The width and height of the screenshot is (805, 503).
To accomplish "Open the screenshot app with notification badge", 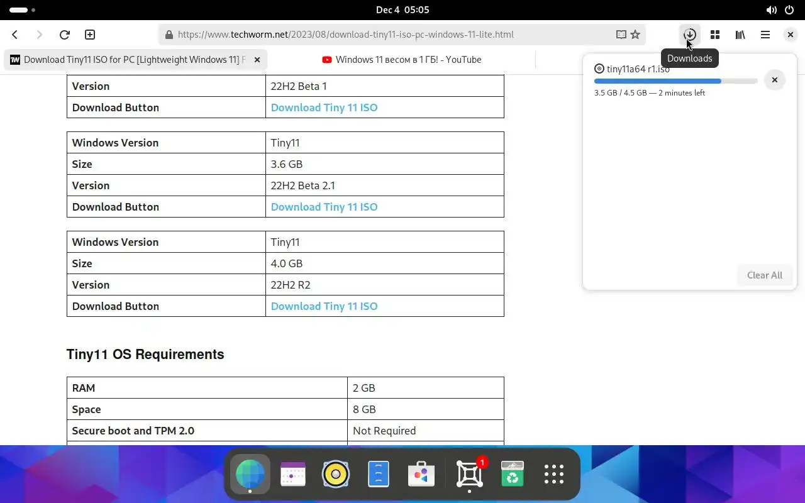I will pos(470,473).
